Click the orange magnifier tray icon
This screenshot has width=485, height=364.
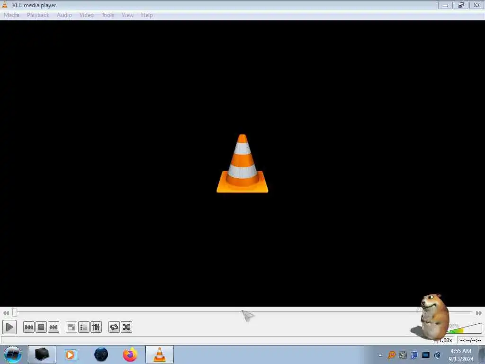(x=392, y=355)
